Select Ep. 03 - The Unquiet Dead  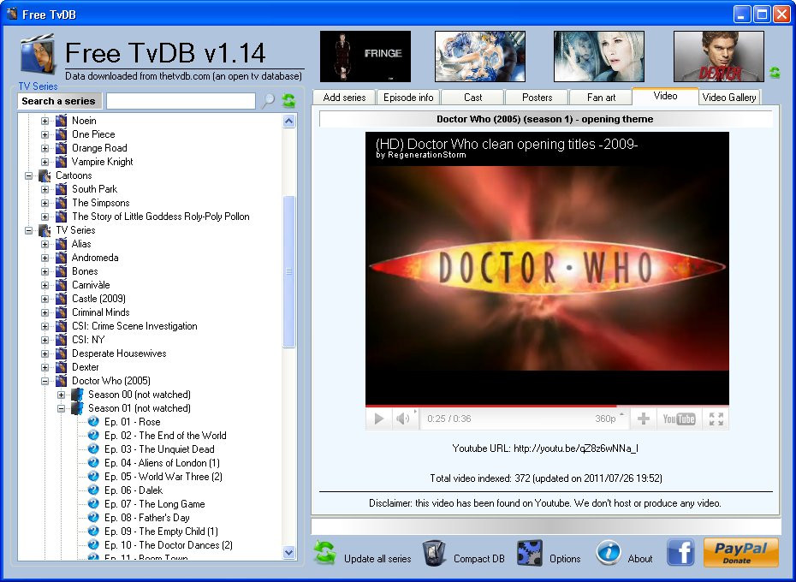(159, 449)
